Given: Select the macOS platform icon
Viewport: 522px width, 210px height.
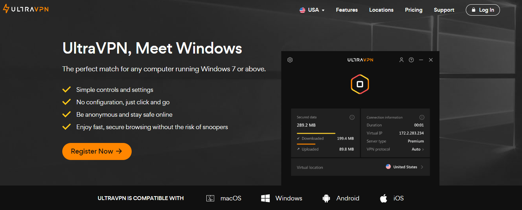Looking at the screenshot, I should [210, 198].
